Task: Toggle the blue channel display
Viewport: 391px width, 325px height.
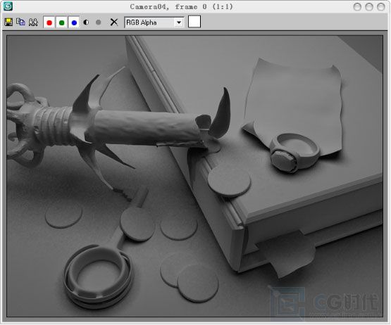Action: pyautogui.click(x=74, y=23)
